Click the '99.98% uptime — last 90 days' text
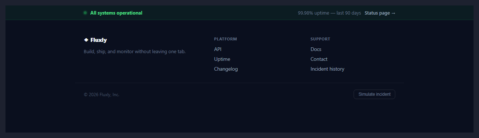479x138 pixels. (329, 13)
